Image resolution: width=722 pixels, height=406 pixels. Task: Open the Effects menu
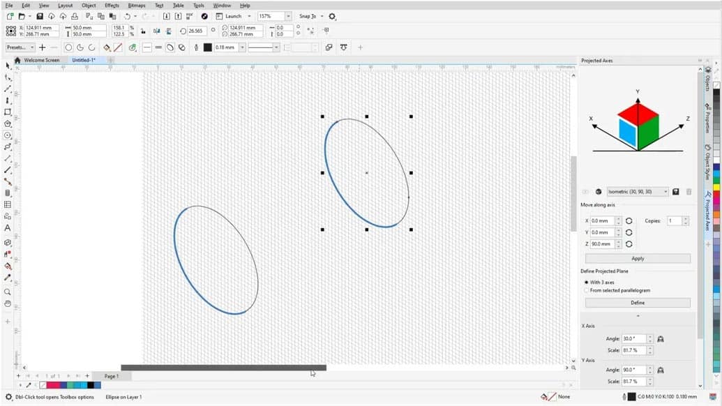(x=112, y=6)
